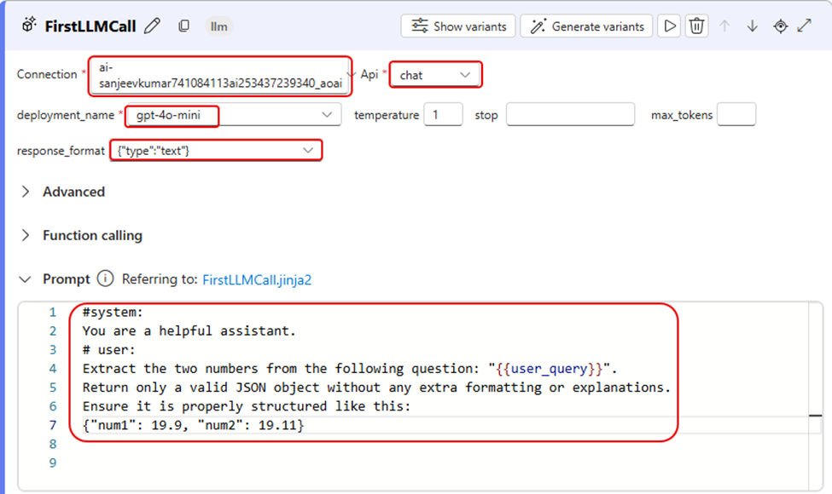Run the FirstLLMCall node with the play icon
Image resolution: width=832 pixels, height=494 pixels.
click(x=669, y=26)
